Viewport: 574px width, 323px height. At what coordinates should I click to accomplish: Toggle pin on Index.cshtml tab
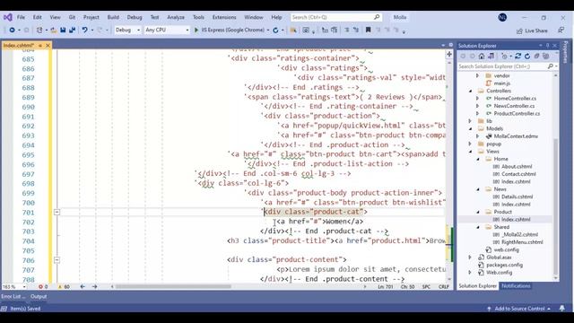pos(40,46)
